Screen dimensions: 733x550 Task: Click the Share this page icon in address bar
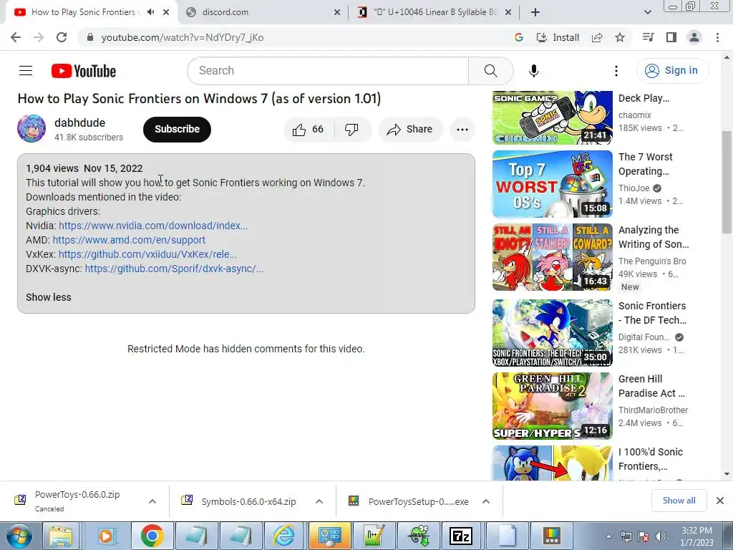tap(597, 37)
